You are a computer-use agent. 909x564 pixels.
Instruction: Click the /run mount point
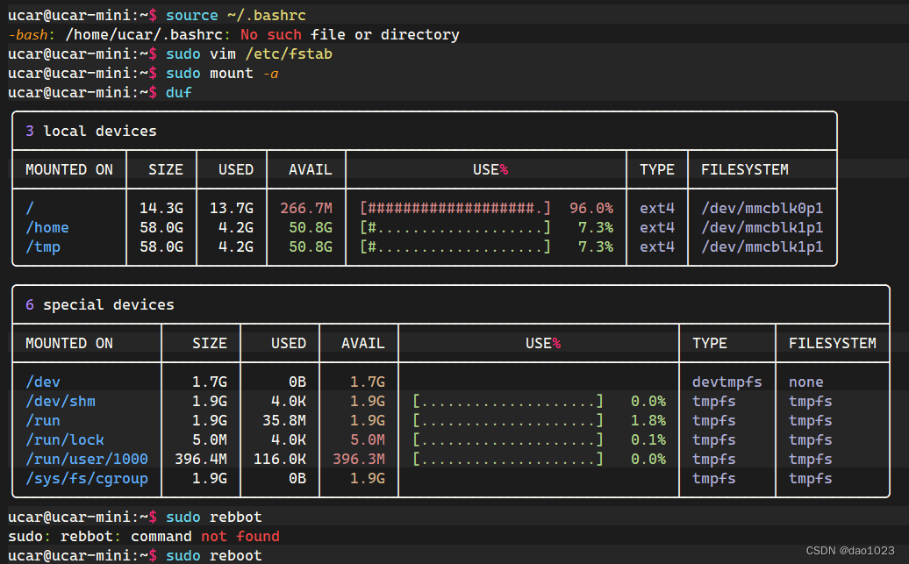43,420
